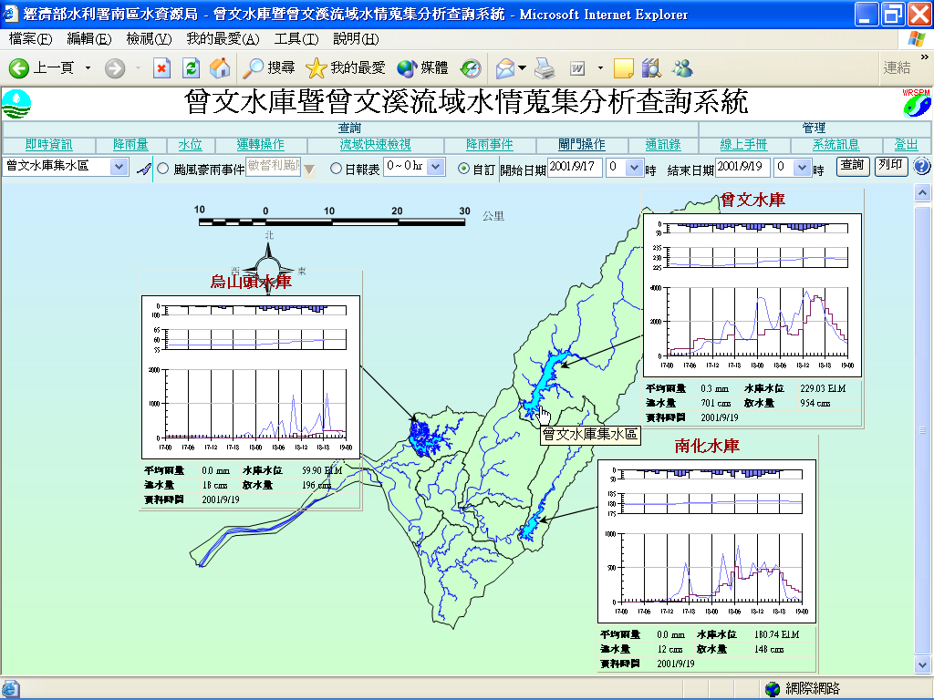
Task: Click the Forward arrow icon in toolbar
Action: 115,68
